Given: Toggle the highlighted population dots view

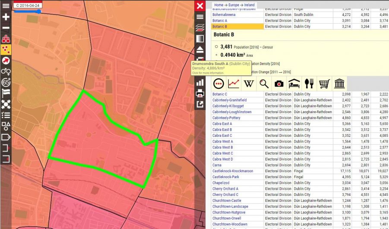Looking at the screenshot, I should [6, 50].
